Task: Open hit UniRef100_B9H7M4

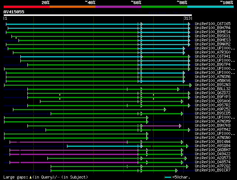Action: pyautogui.click(x=213, y=28)
